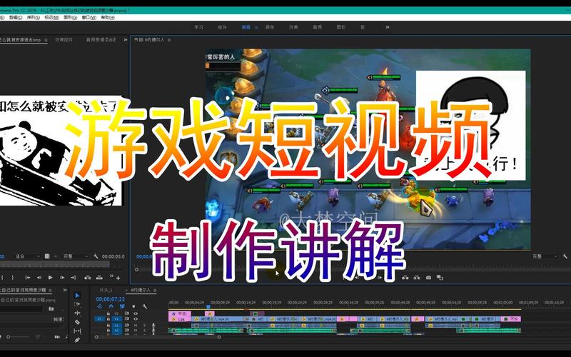Select the Selection tool arrow
This screenshot has width=571, height=357.
[x=77, y=296]
